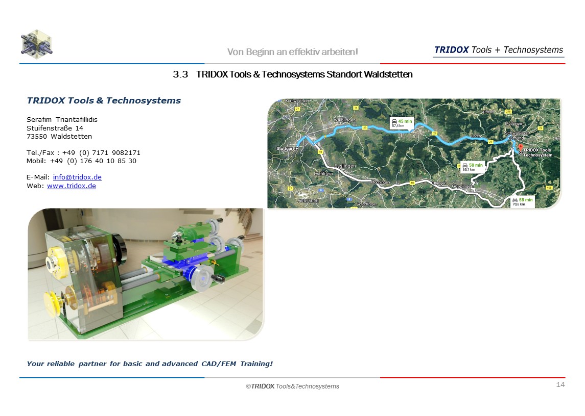Click the Göppingen label on the map
585x416 pixels.
tap(462, 187)
